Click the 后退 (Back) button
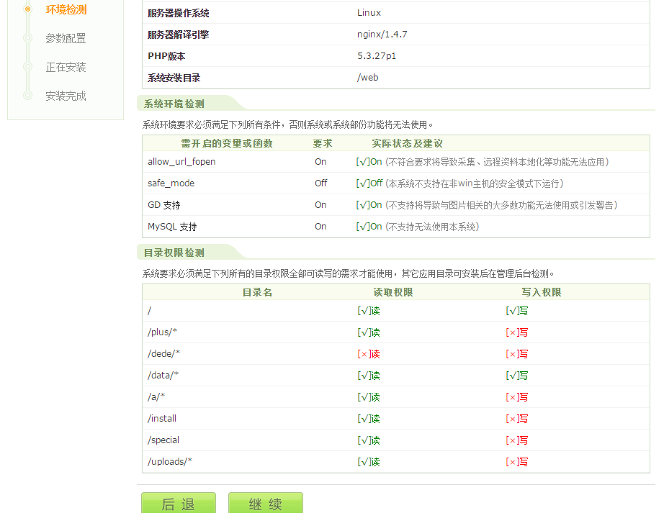664x513 pixels. click(178, 503)
